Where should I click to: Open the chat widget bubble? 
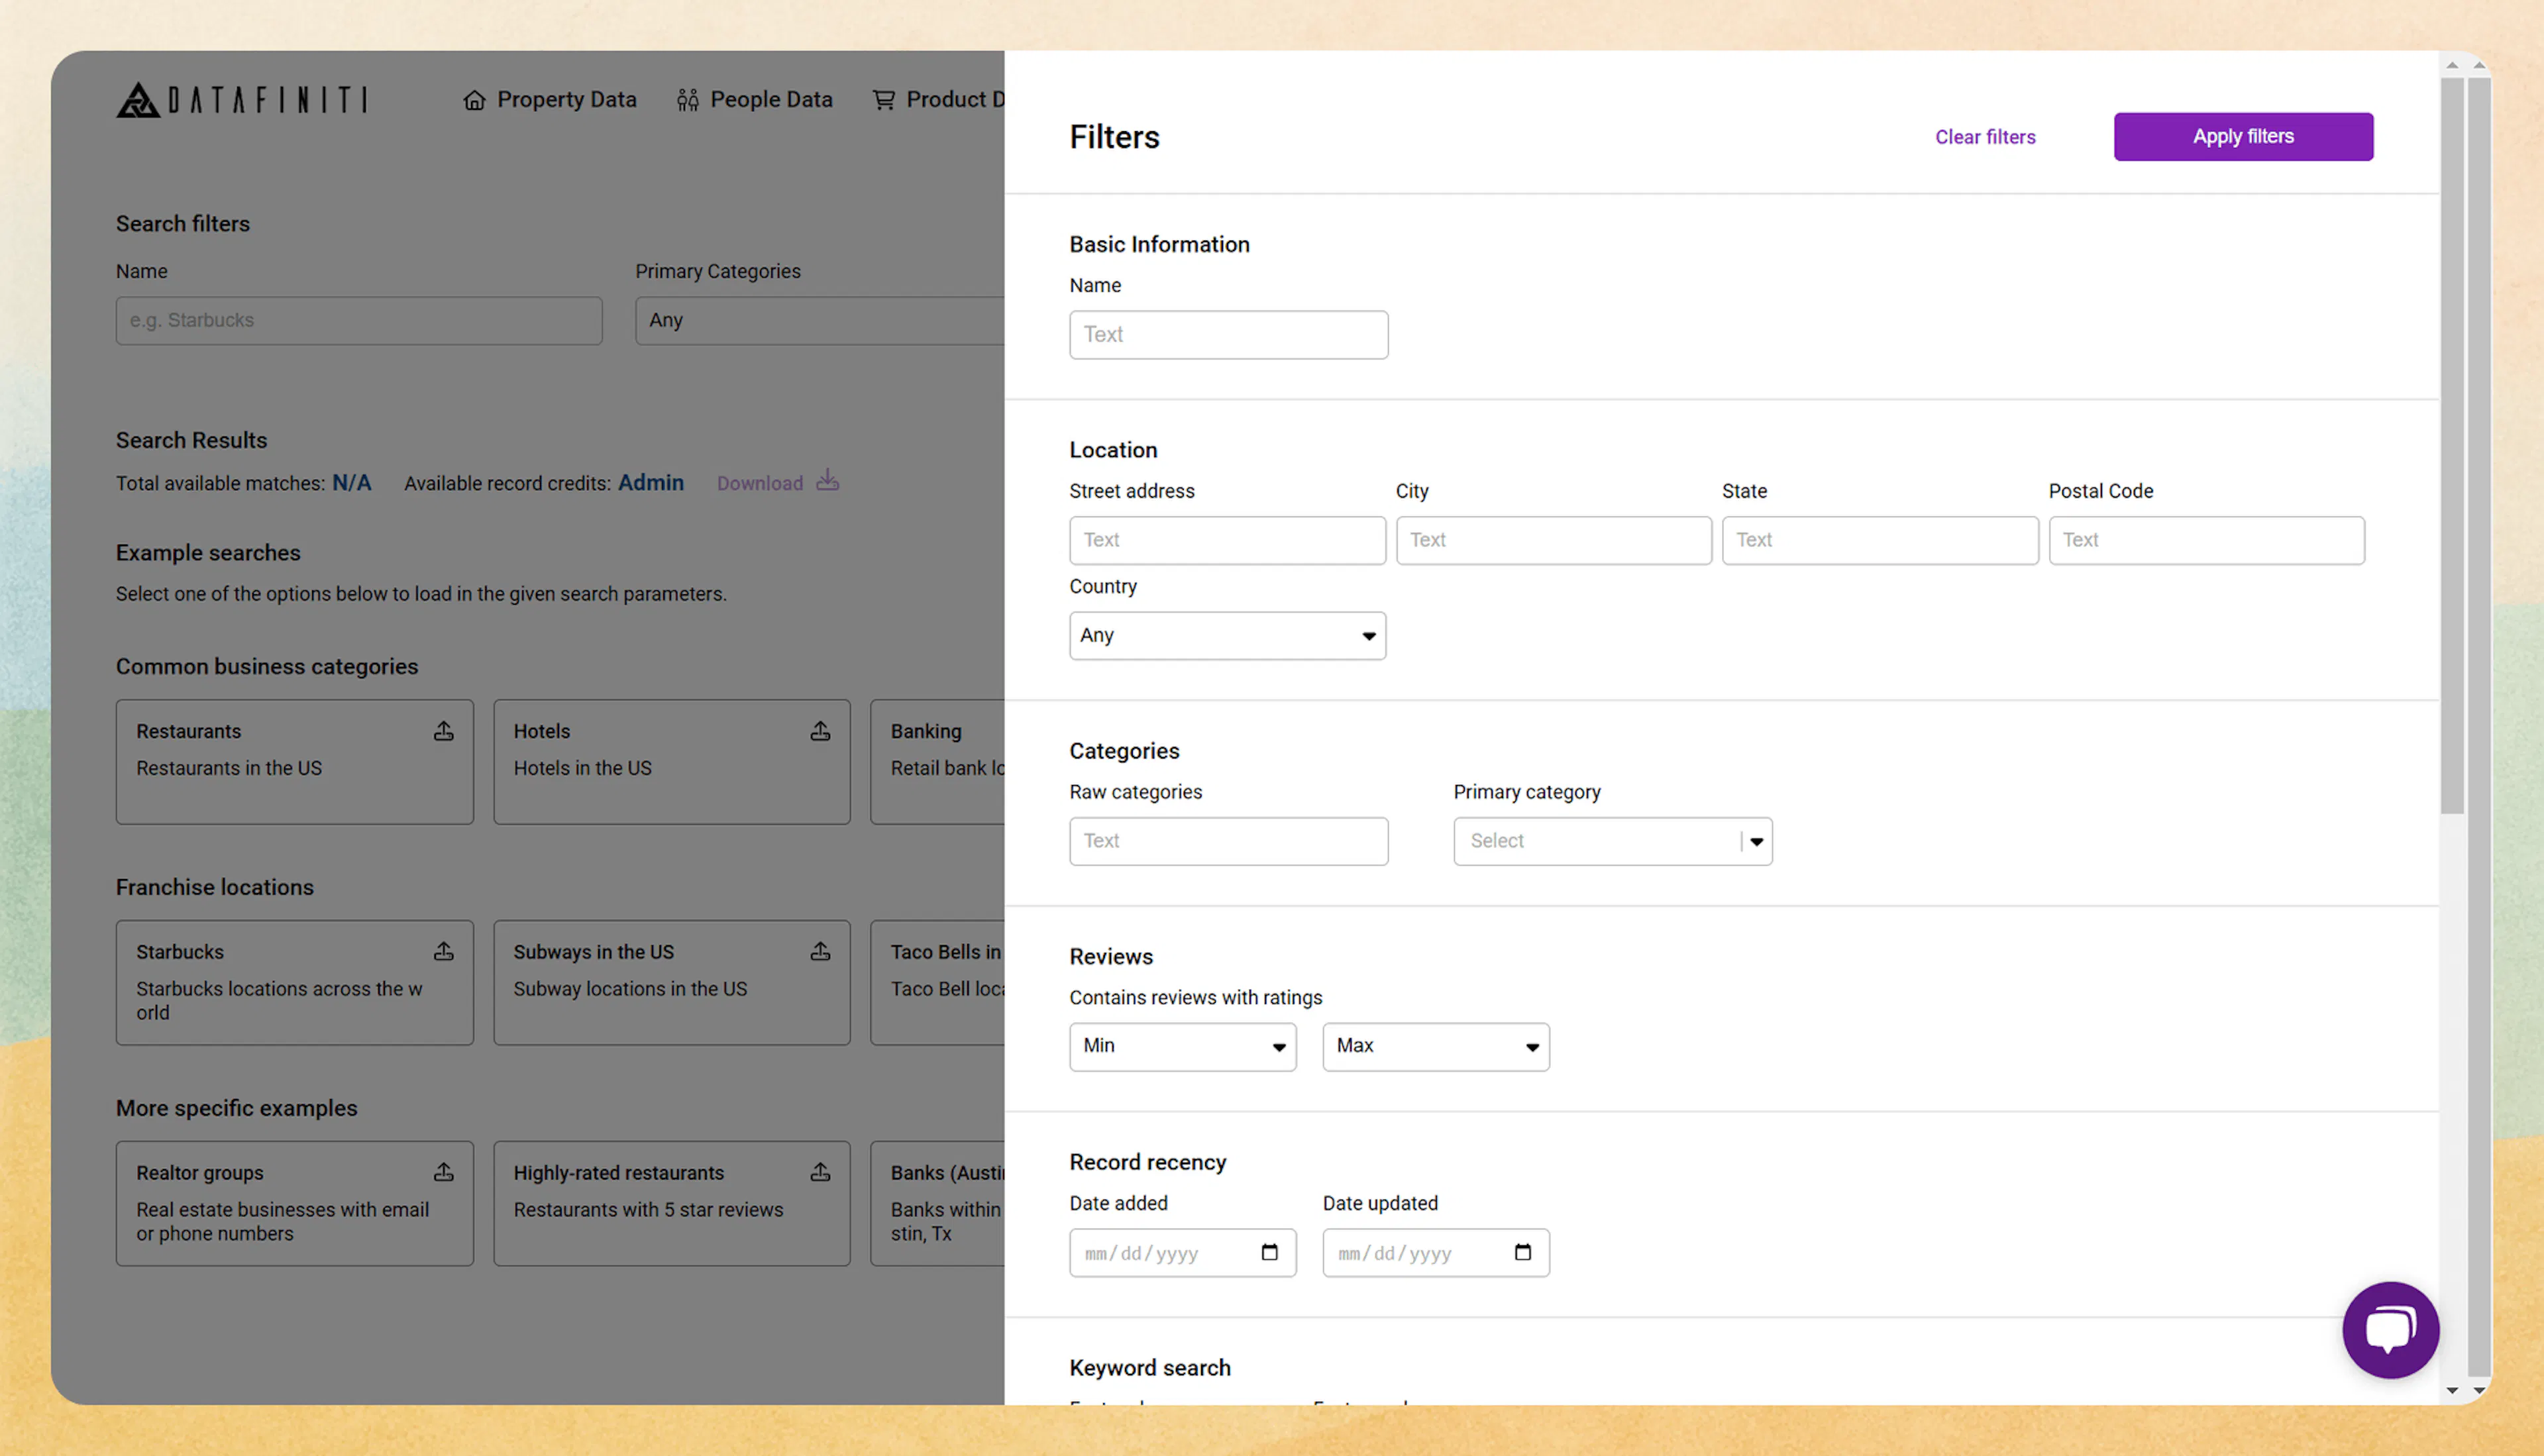2391,1330
